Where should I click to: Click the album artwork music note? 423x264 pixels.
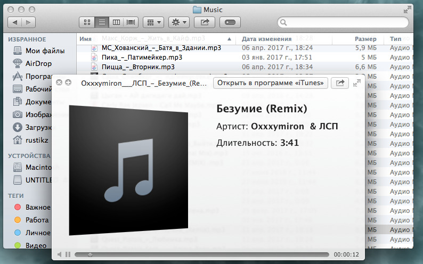click(129, 170)
